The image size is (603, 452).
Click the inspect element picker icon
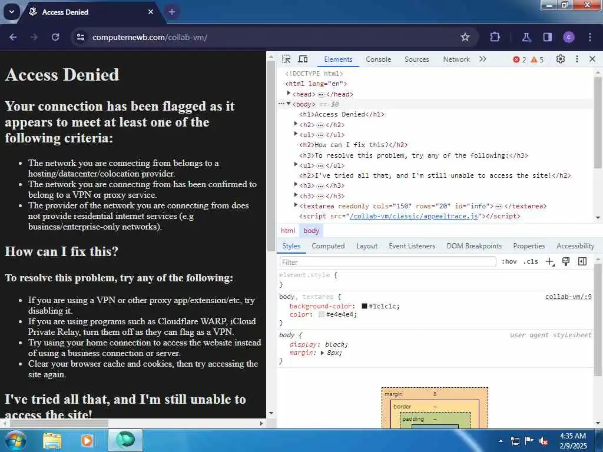click(286, 59)
